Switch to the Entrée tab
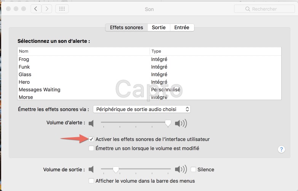Viewport: 298px width, 191px height. pos(182,27)
